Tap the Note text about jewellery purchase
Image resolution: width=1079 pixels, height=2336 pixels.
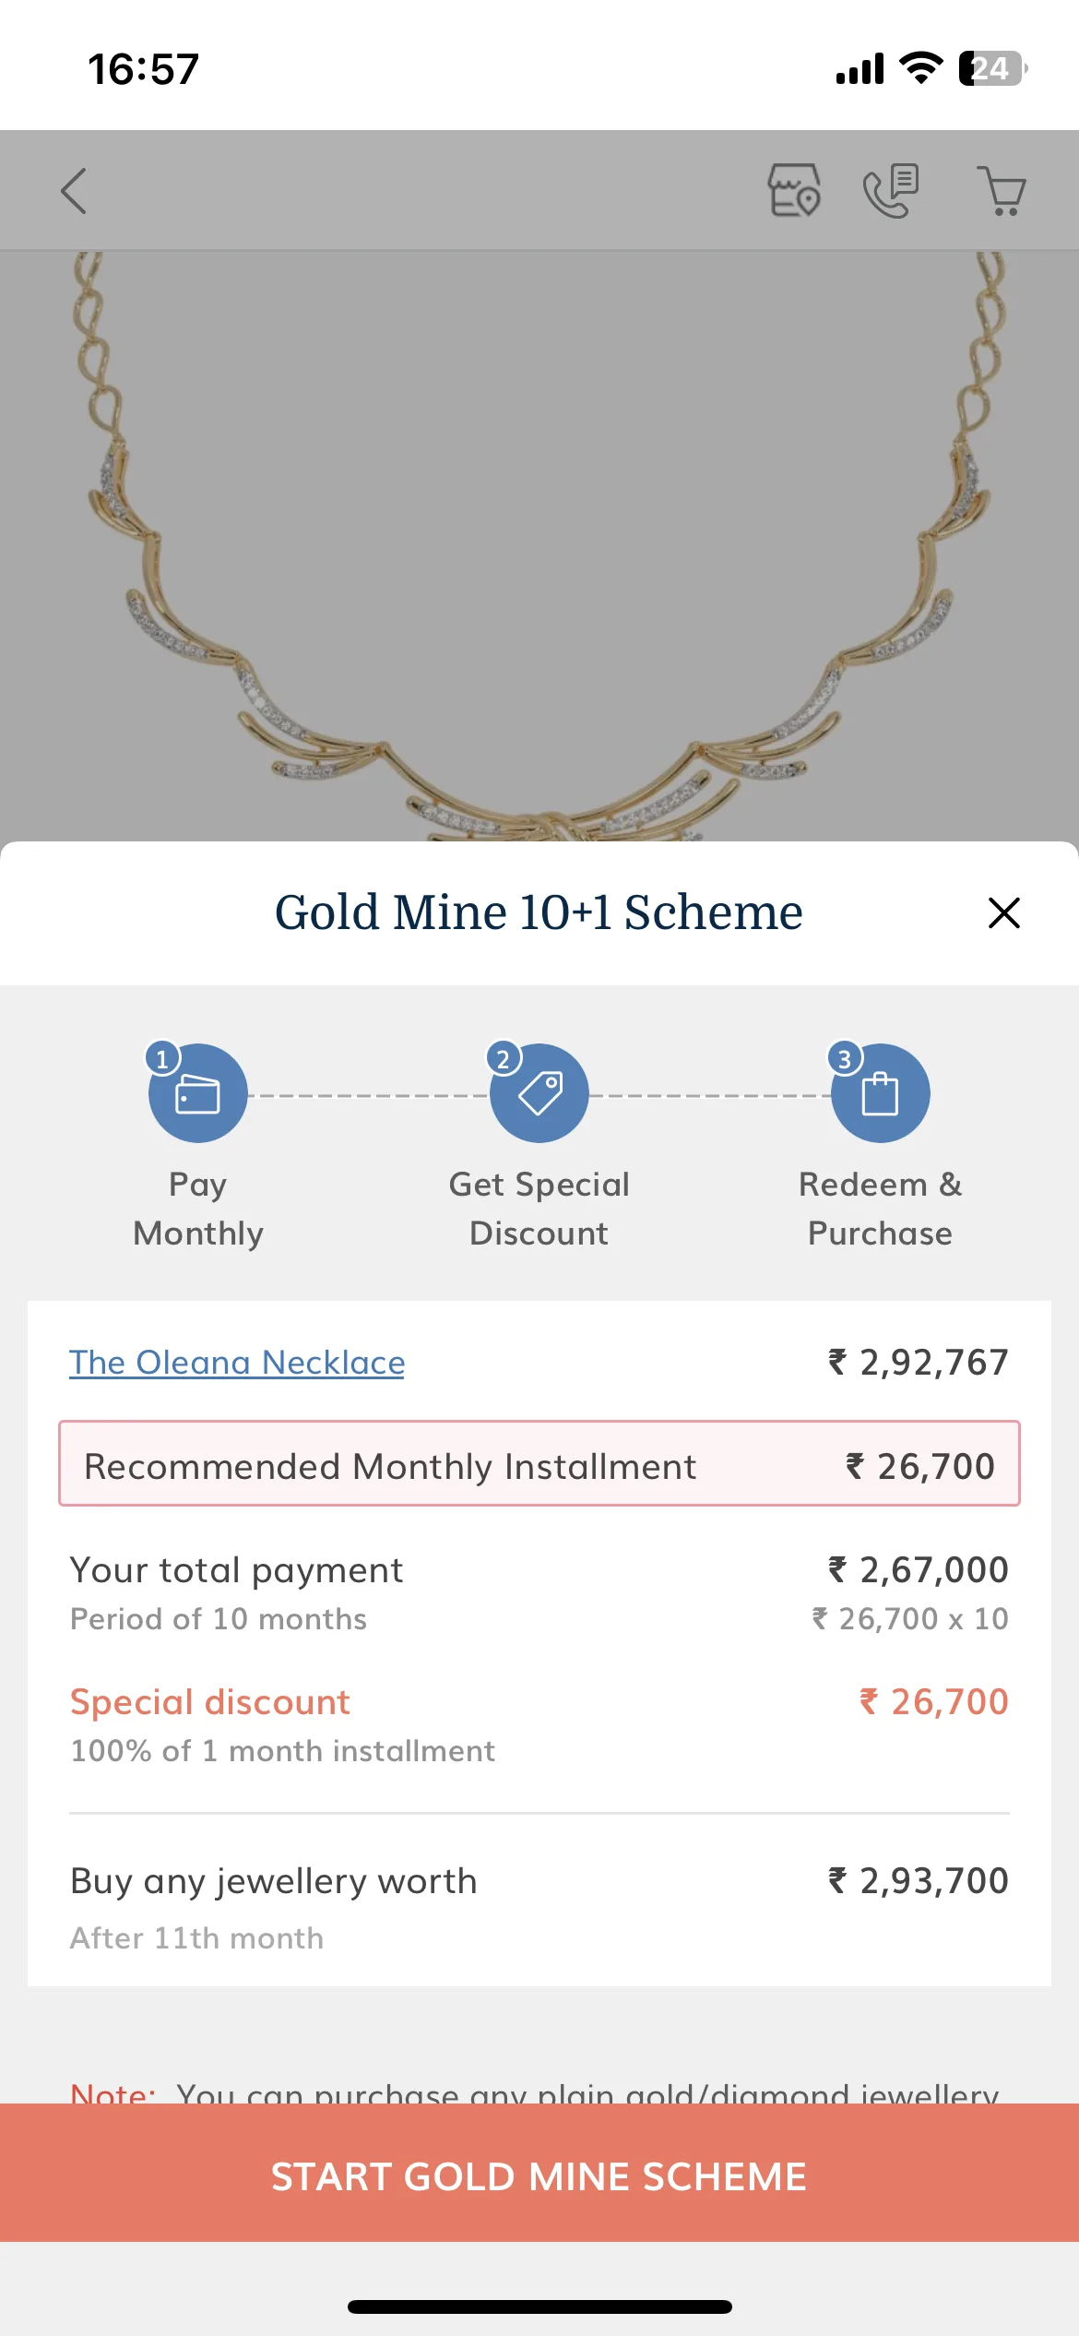(x=535, y=2091)
